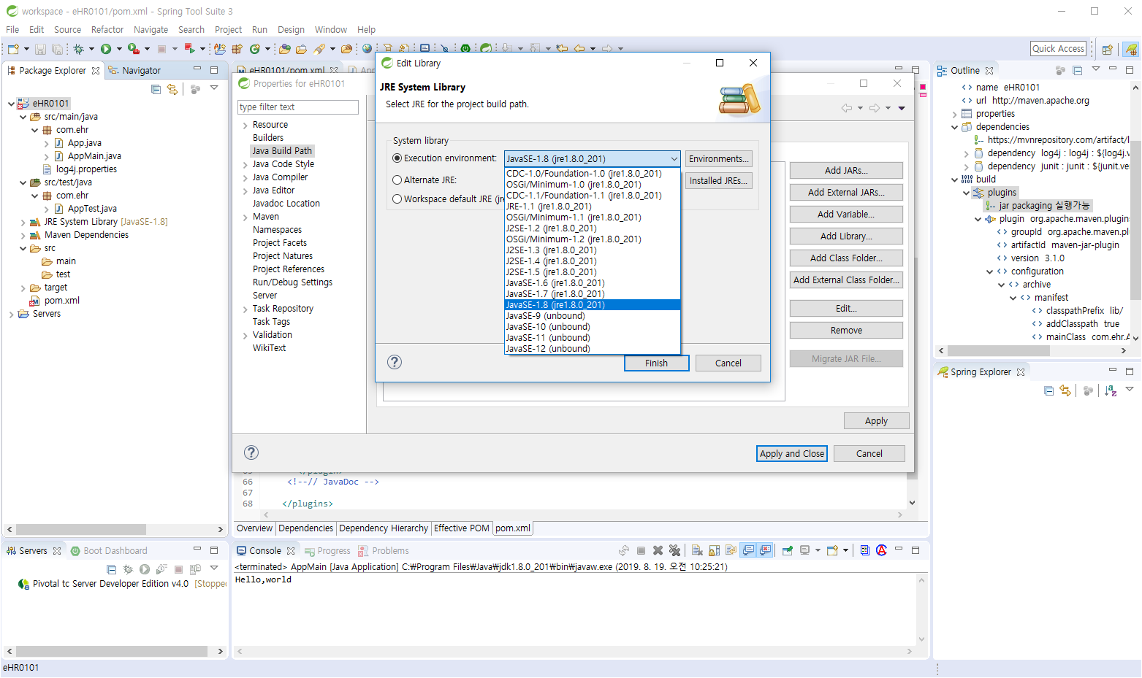Viewport: 1142px width, 678px height.
Task: Choose JavaSE-1.7 (jre1.8.0_201) from list
Action: (593, 294)
